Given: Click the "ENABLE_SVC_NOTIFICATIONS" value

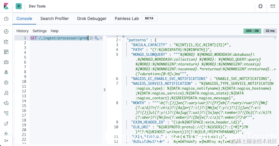Looking at the screenshot, I should click(241, 79).
